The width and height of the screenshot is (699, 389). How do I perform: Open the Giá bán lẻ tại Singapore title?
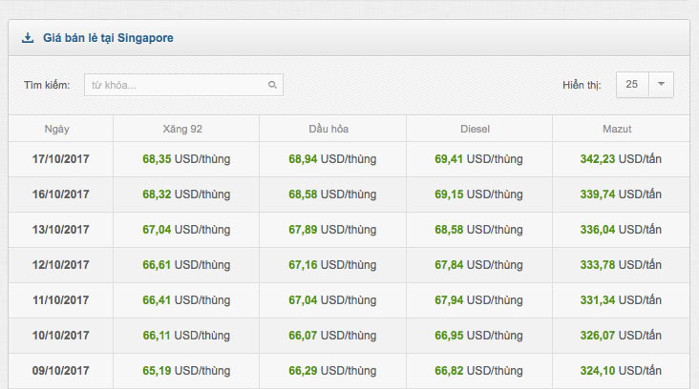(108, 38)
